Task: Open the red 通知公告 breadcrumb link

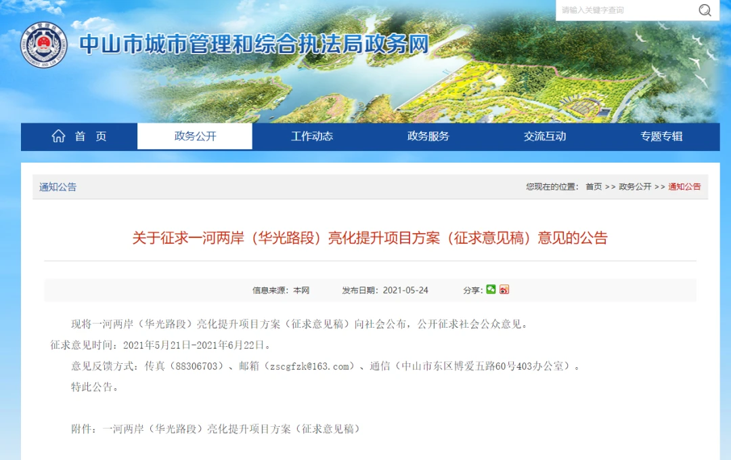Action: click(684, 187)
